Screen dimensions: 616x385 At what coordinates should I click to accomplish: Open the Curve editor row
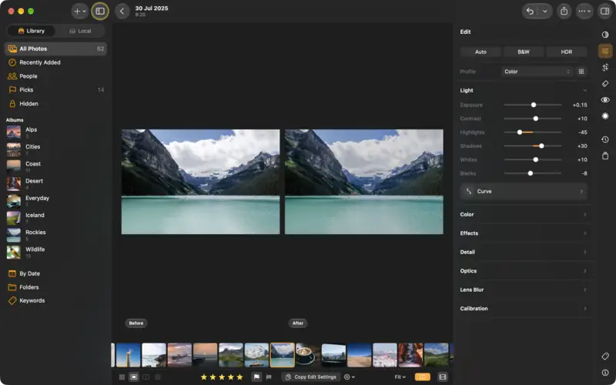tap(524, 191)
